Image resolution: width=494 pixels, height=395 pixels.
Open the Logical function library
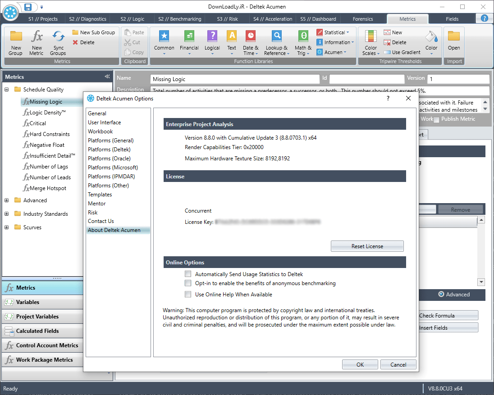[x=212, y=37]
